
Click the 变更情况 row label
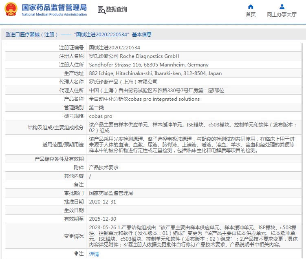[74, 236]
